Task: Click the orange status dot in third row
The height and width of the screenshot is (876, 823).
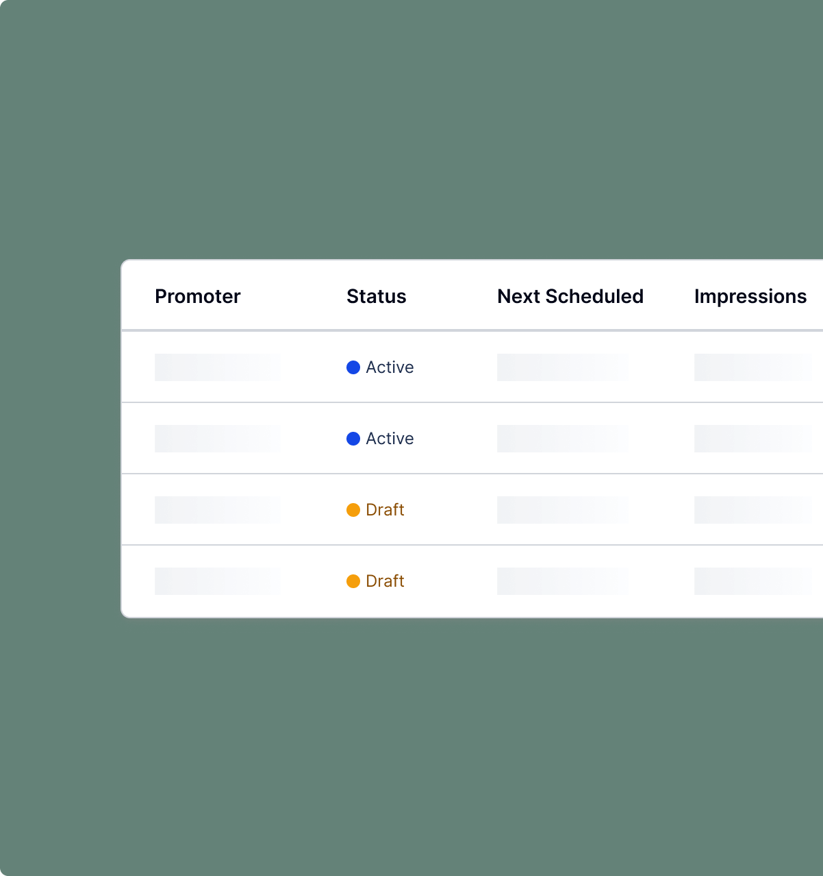Action: coord(353,510)
